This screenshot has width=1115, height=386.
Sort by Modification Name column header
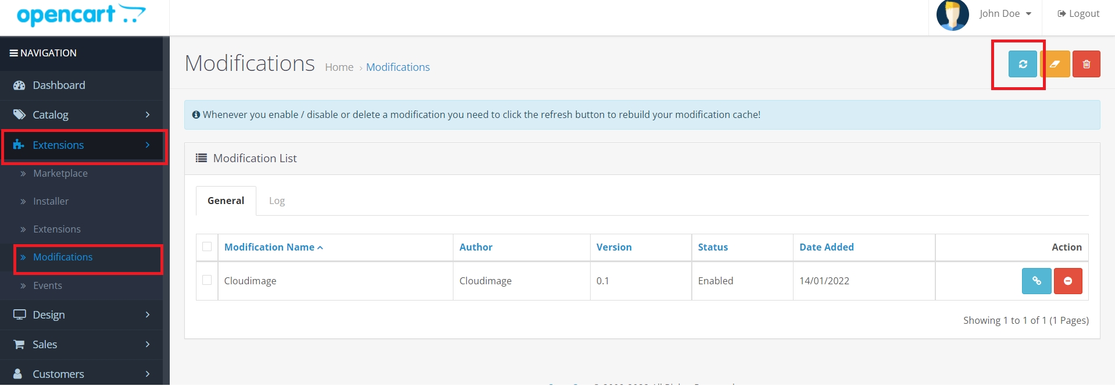point(269,248)
